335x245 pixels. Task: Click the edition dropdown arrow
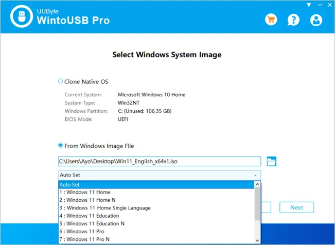[x=255, y=176]
